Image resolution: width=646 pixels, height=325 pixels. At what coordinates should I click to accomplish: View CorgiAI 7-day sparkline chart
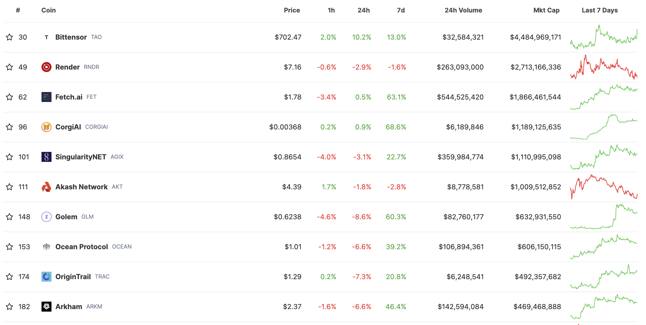(x=604, y=127)
